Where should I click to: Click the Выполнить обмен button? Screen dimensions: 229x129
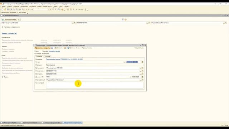pos(9,19)
